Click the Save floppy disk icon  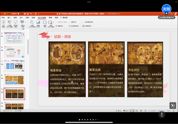coord(28,14)
